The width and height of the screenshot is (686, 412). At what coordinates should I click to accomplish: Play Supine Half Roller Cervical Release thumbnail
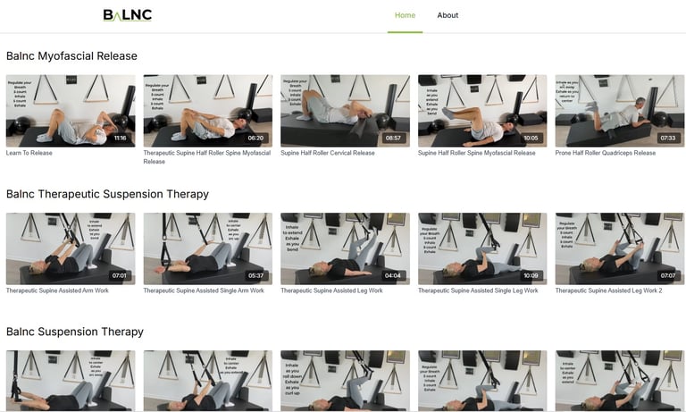click(x=345, y=111)
